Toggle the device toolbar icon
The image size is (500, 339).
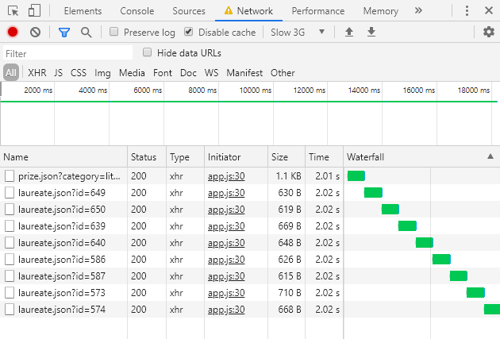[34, 11]
